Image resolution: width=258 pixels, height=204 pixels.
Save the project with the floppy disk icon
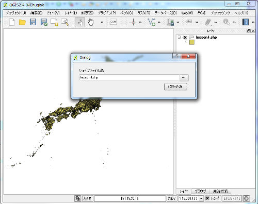(33, 22)
